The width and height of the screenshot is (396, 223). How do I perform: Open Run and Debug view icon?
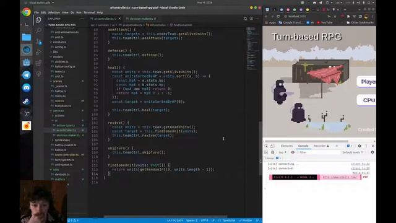tap(38, 52)
